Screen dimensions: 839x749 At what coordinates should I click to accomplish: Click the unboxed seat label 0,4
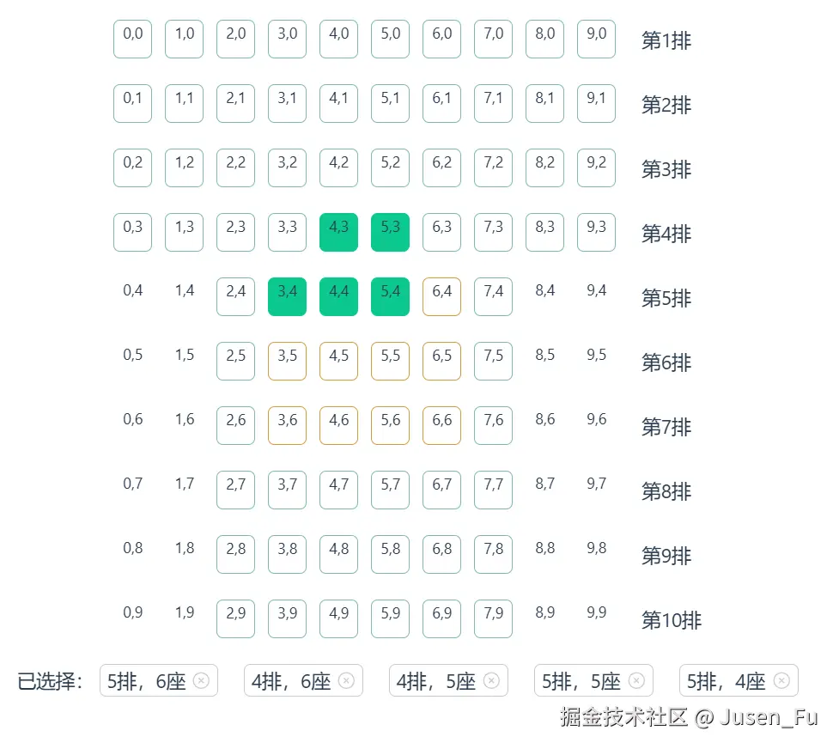132,290
